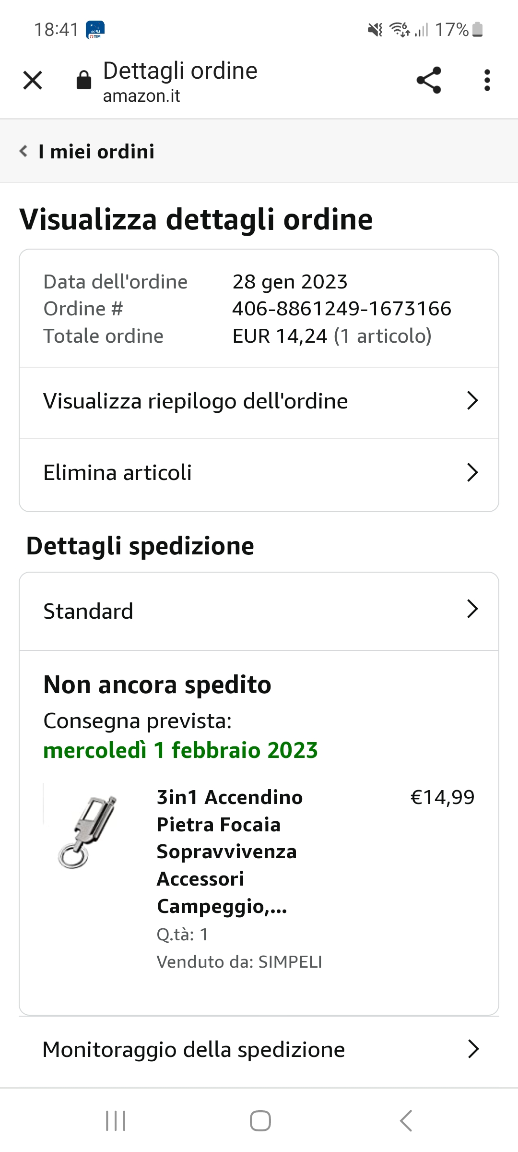Tap the back chevron beside I miei ordini
Viewport: 518px width, 1152px height.
pos(23,151)
